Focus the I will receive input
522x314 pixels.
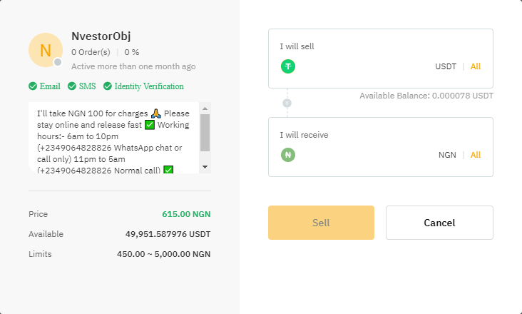point(364,155)
